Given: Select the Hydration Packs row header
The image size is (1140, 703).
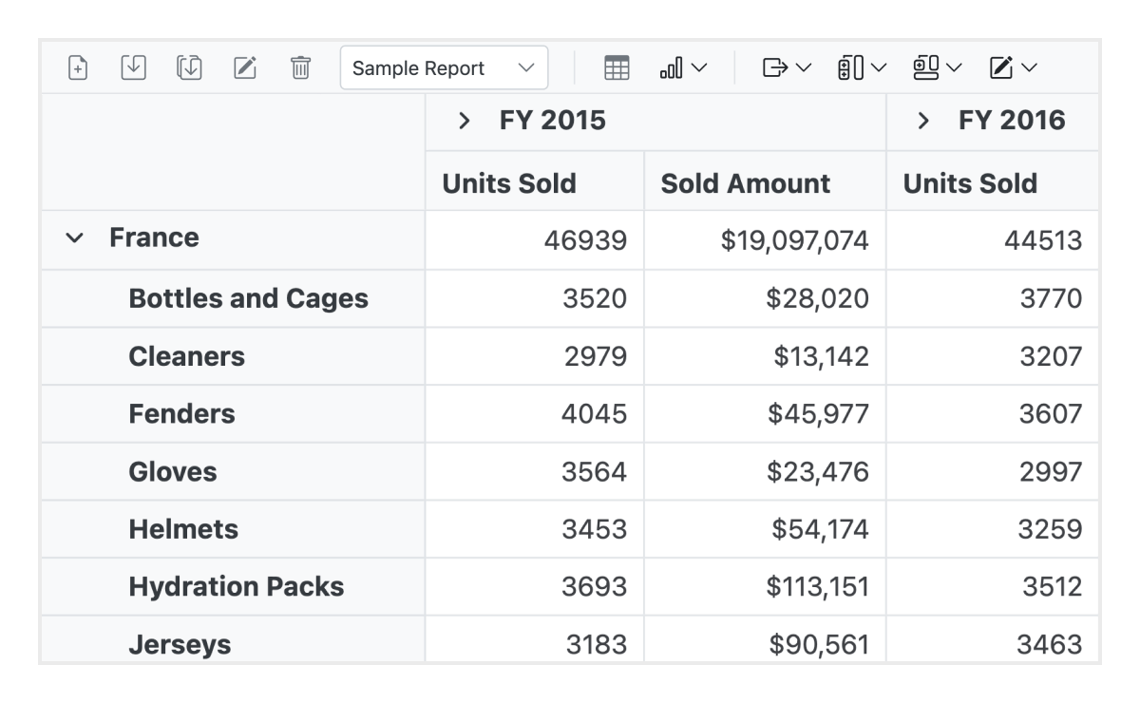Looking at the screenshot, I should point(236,587).
